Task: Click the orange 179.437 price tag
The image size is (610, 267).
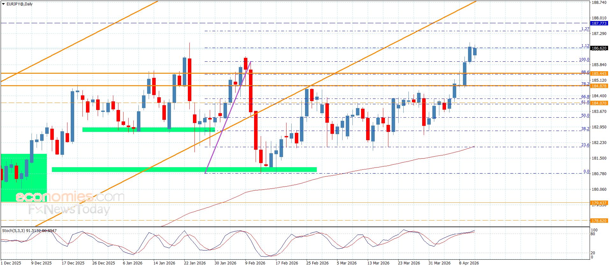Action: click(599, 203)
